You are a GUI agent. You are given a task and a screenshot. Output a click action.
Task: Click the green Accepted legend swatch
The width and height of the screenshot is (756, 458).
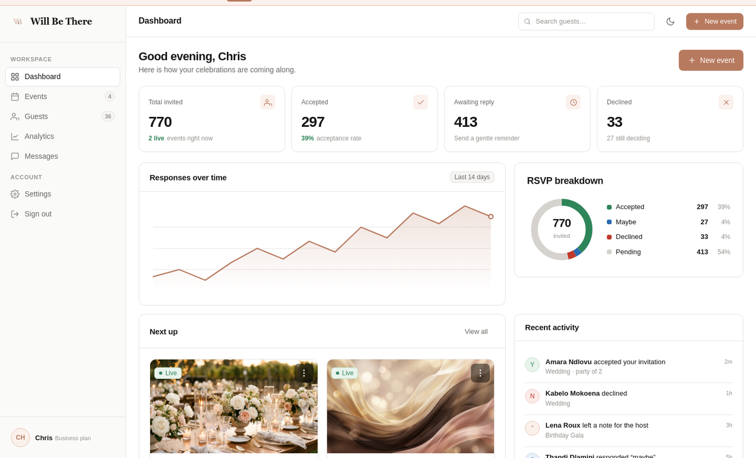(609, 207)
